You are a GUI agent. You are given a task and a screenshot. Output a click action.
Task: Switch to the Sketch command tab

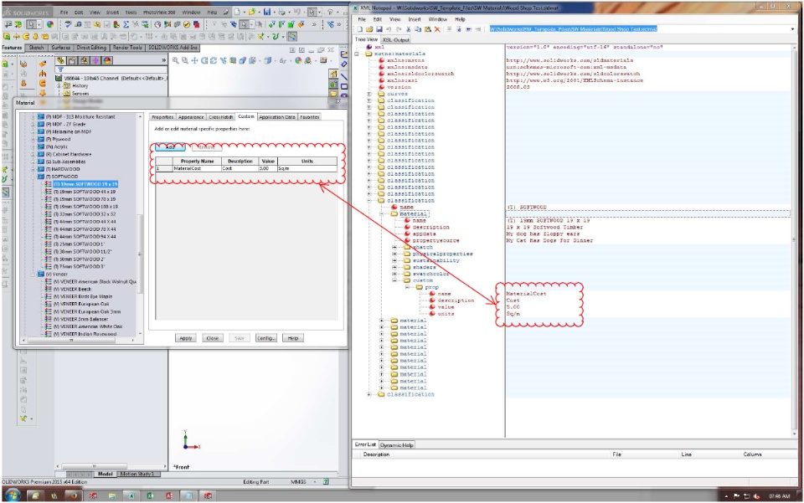36,48
